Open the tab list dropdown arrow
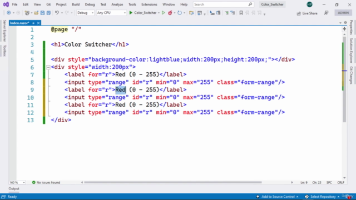 point(340,23)
